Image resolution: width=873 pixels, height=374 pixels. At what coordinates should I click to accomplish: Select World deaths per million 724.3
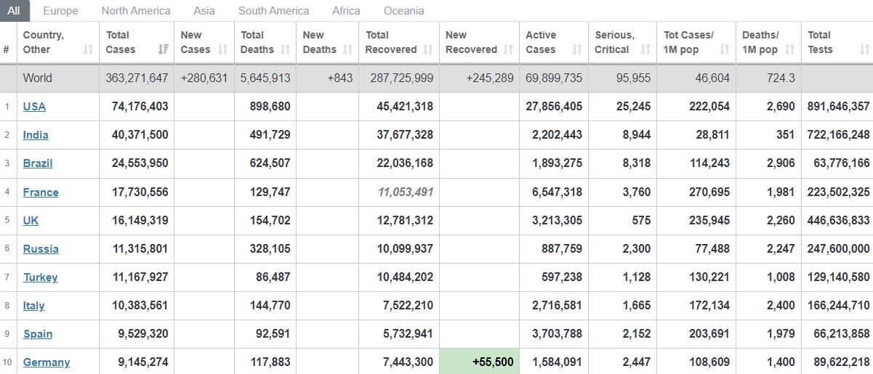coord(781,78)
